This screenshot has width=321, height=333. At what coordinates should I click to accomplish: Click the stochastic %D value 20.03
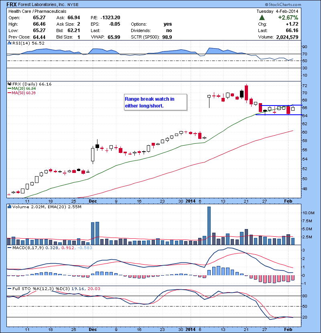coord(93,289)
